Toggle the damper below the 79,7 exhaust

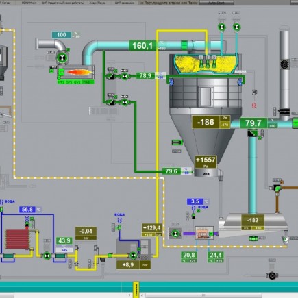coord(253,133)
